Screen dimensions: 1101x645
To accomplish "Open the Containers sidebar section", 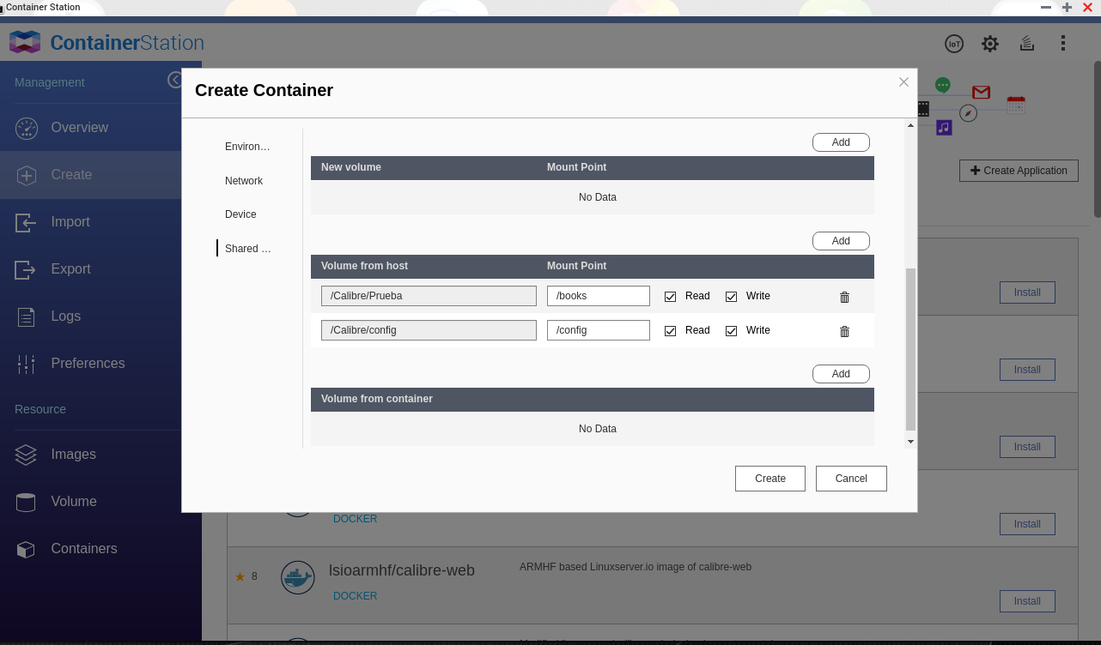I will pos(83,549).
